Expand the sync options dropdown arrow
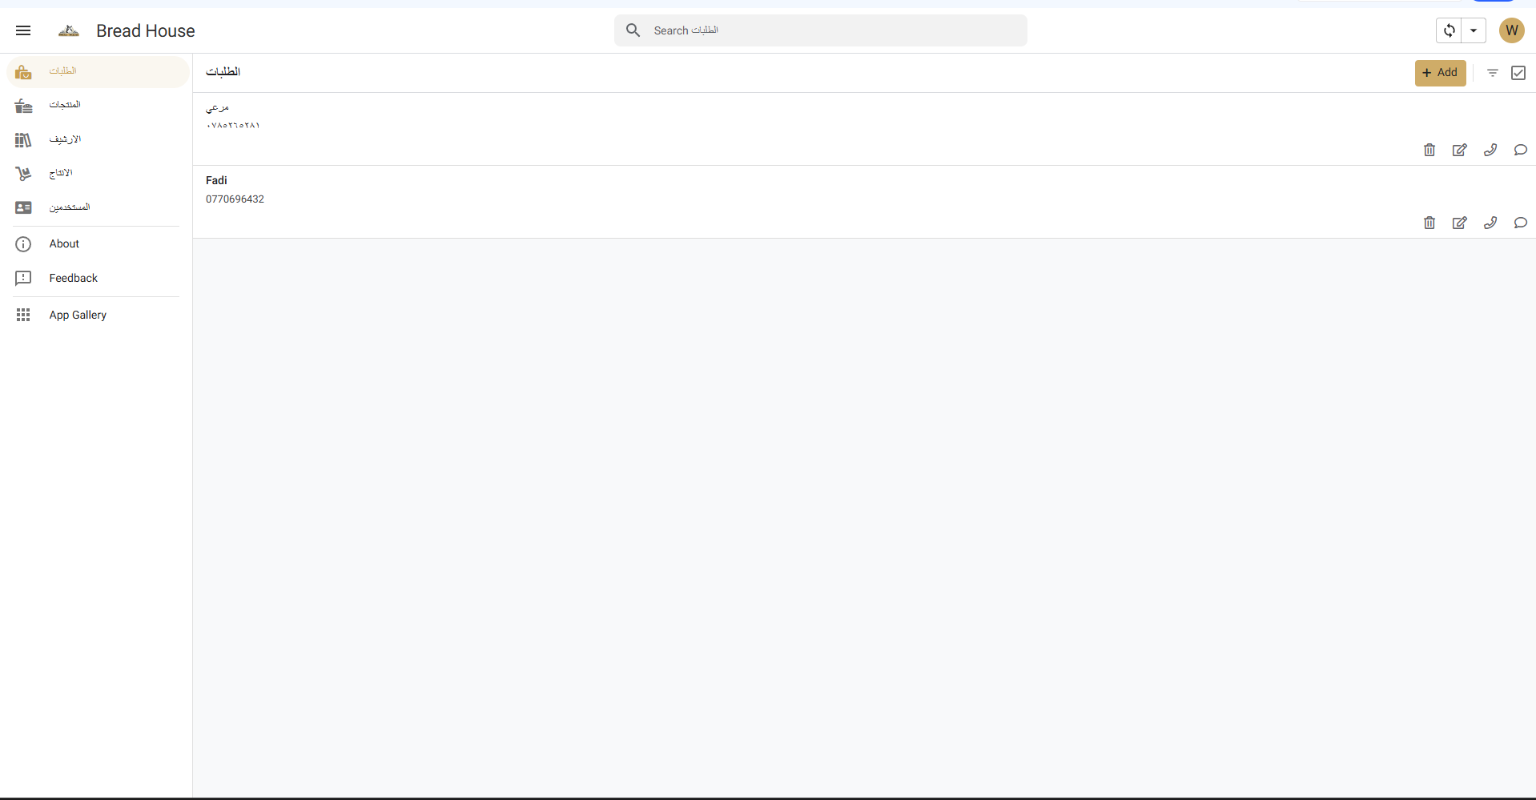 [1474, 30]
